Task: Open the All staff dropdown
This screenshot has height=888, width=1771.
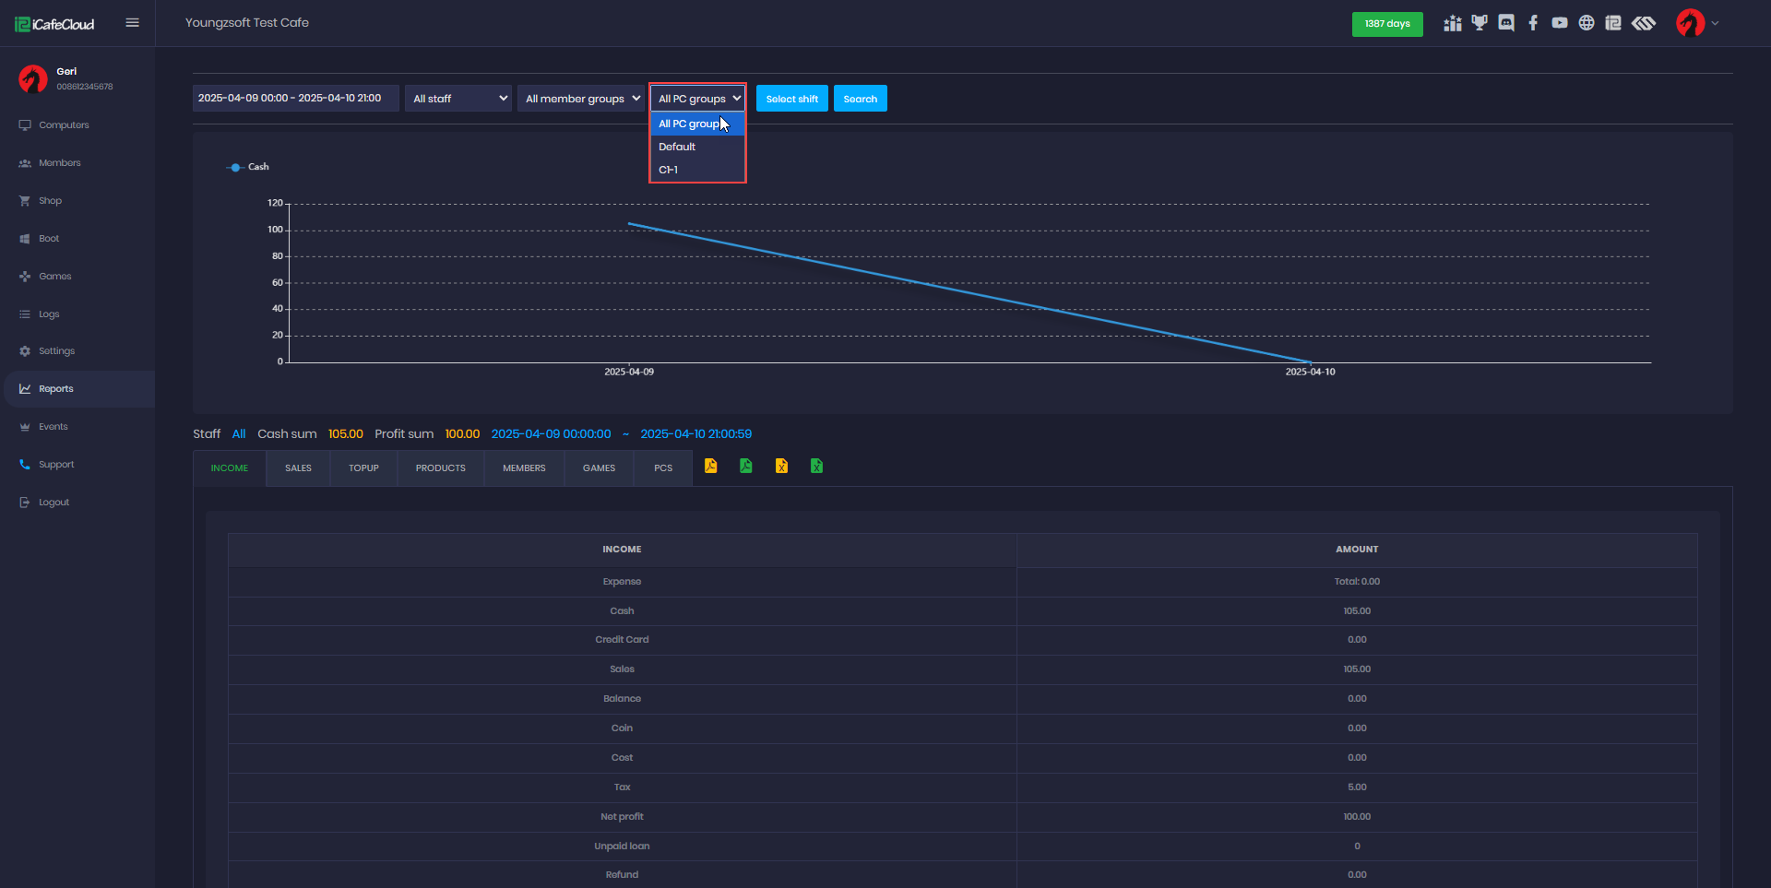Action: pos(458,98)
